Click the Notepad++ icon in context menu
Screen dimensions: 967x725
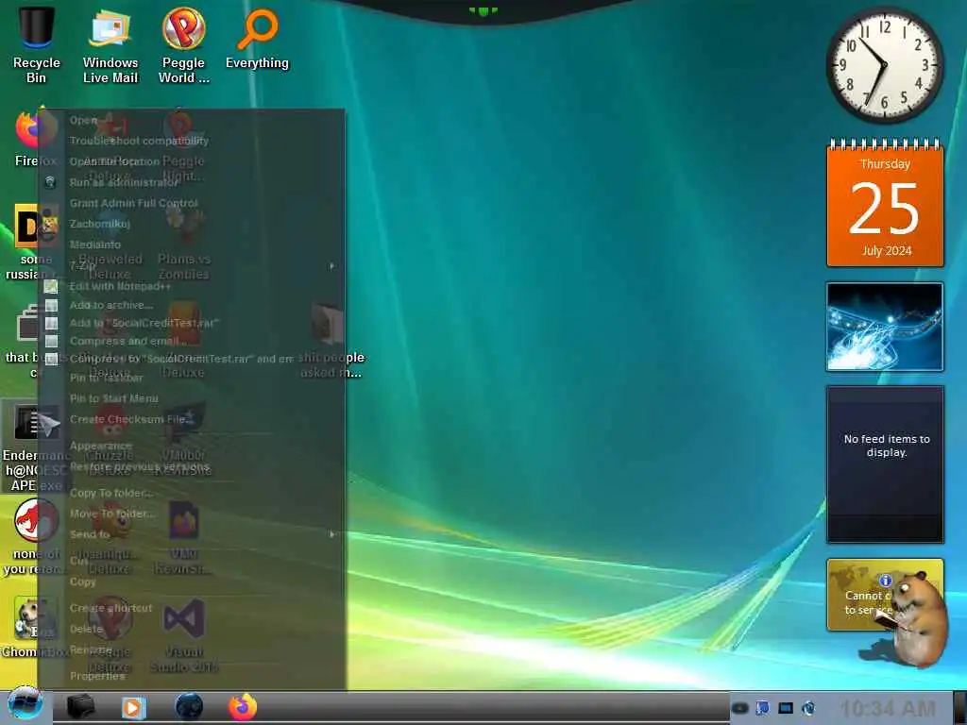point(51,287)
